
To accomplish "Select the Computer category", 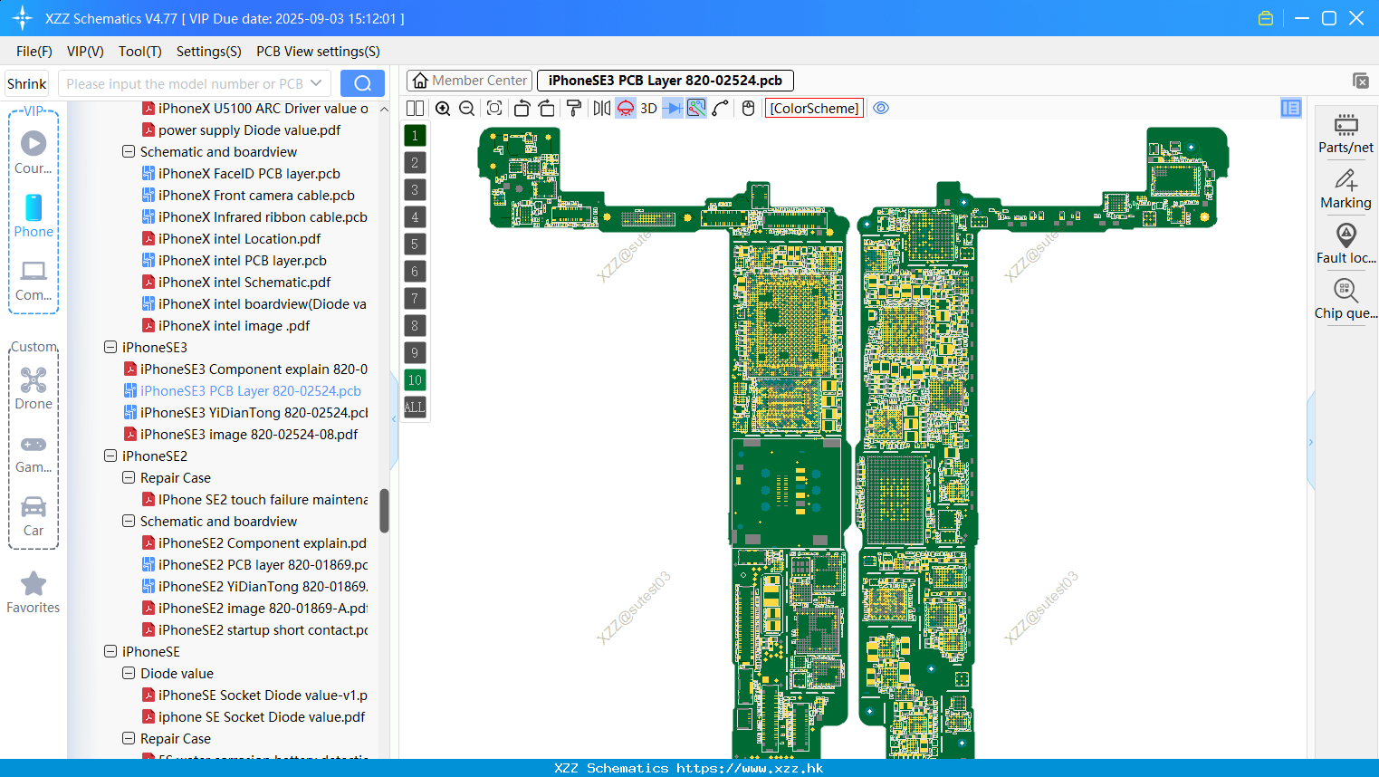I will (x=34, y=281).
